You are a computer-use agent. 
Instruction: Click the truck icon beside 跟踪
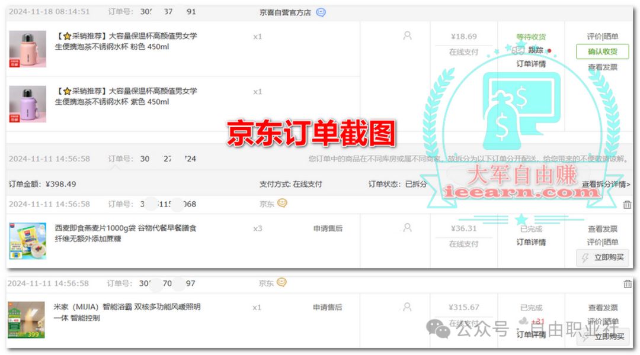[517, 50]
